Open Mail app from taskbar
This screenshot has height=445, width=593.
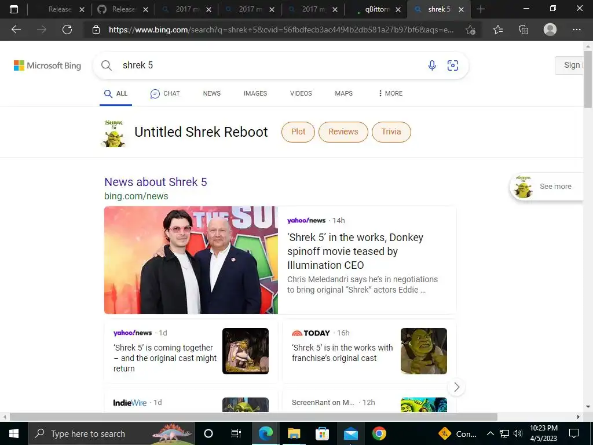click(x=350, y=433)
